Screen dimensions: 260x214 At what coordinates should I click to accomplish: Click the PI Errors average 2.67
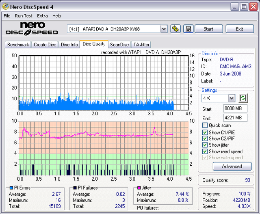tap(56, 194)
